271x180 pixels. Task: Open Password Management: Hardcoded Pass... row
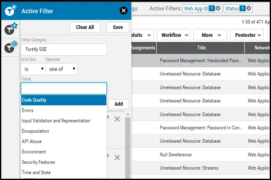[201, 61]
